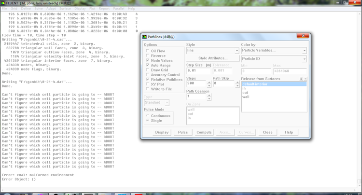Image resolution: width=362 pixels, height=195 pixels.
Task: Close the Pathlines dialog with red X
Action: tap(303, 36)
